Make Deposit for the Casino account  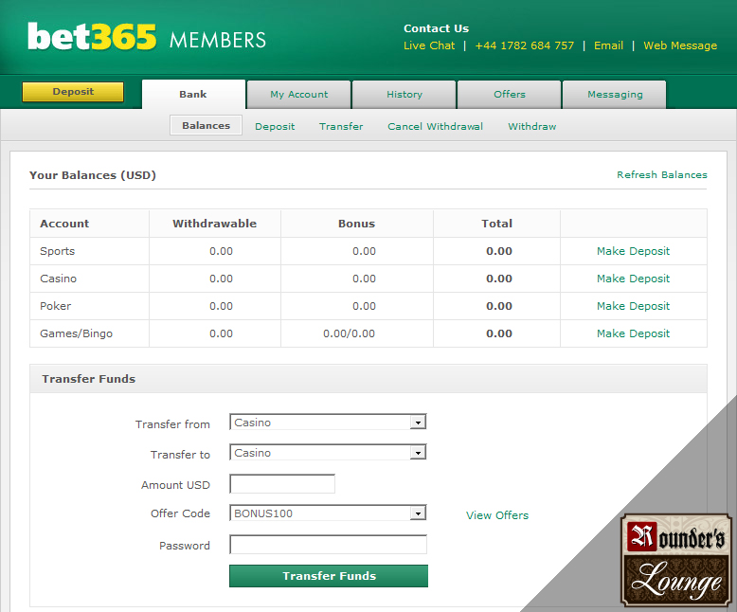click(633, 279)
